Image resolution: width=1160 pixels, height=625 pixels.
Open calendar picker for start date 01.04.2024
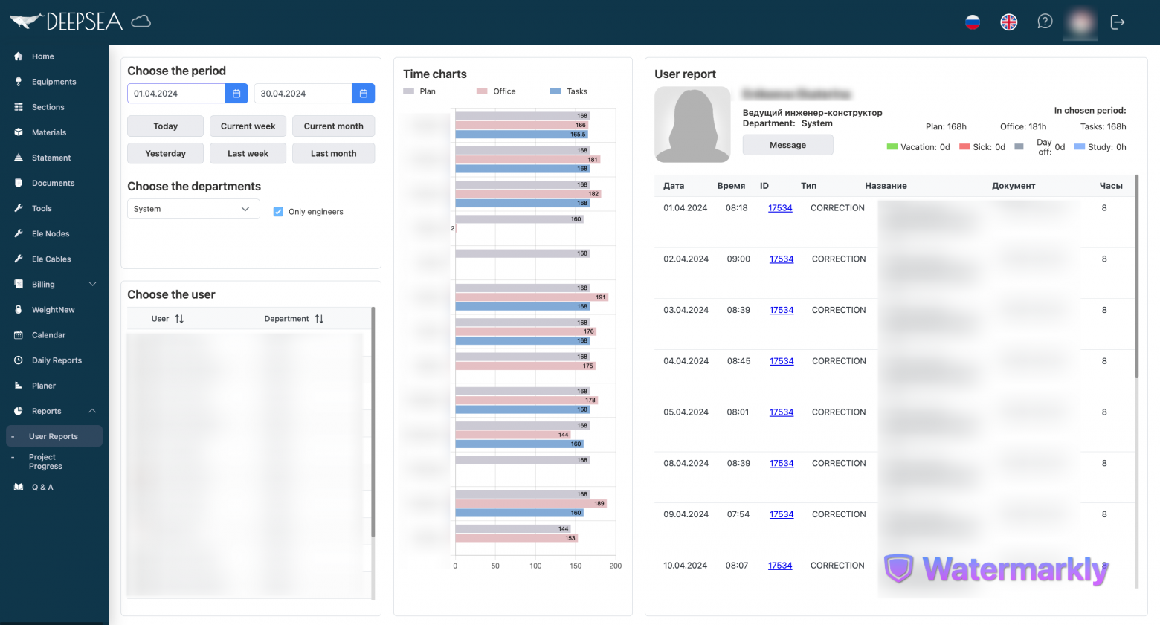click(x=236, y=94)
